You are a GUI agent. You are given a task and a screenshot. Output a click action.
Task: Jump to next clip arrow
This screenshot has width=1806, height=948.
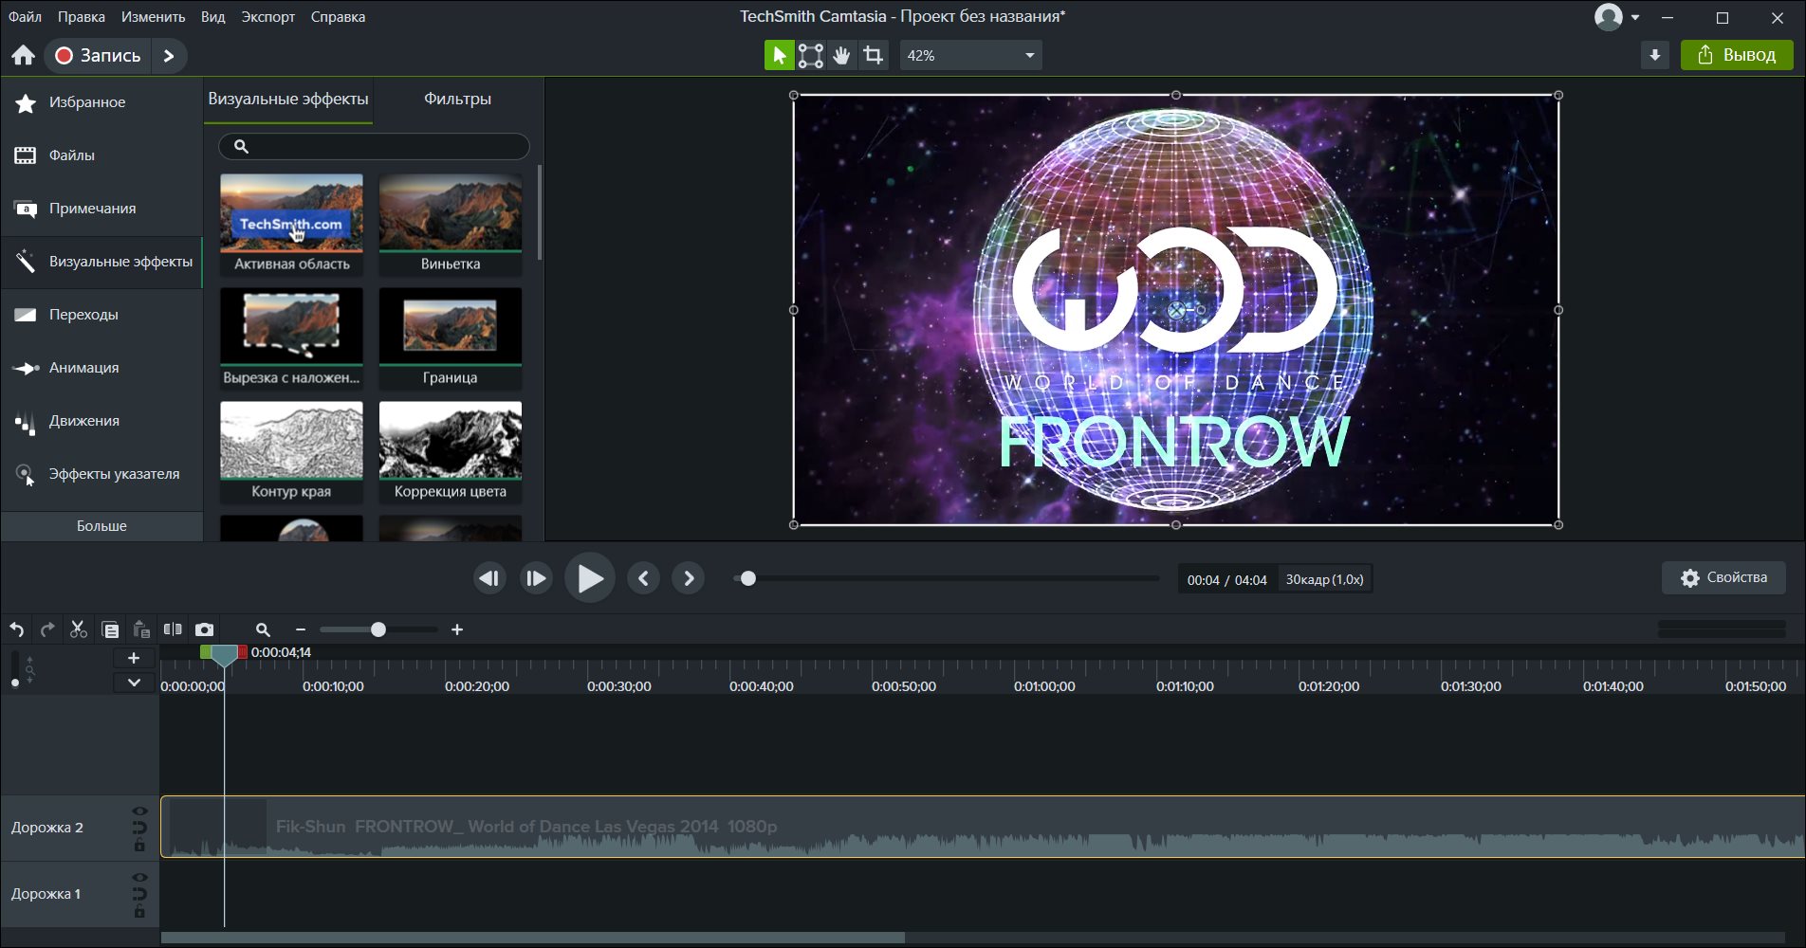click(x=689, y=578)
